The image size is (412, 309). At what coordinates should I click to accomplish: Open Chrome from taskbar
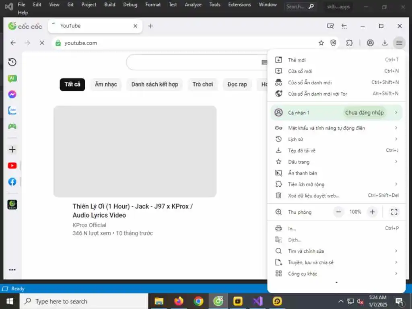(x=198, y=301)
